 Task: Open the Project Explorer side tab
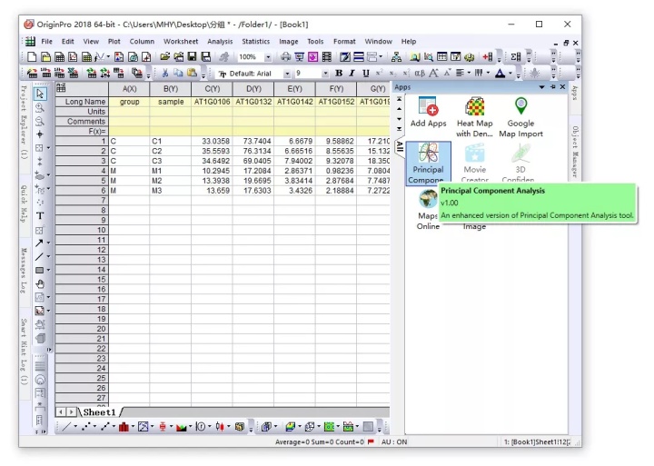[25, 122]
